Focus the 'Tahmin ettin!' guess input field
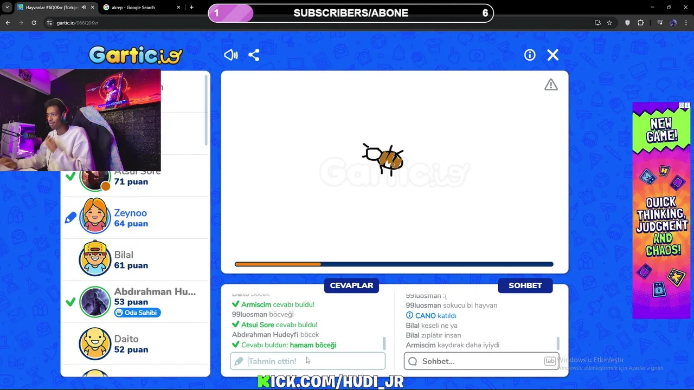694x390 pixels. tap(307, 361)
